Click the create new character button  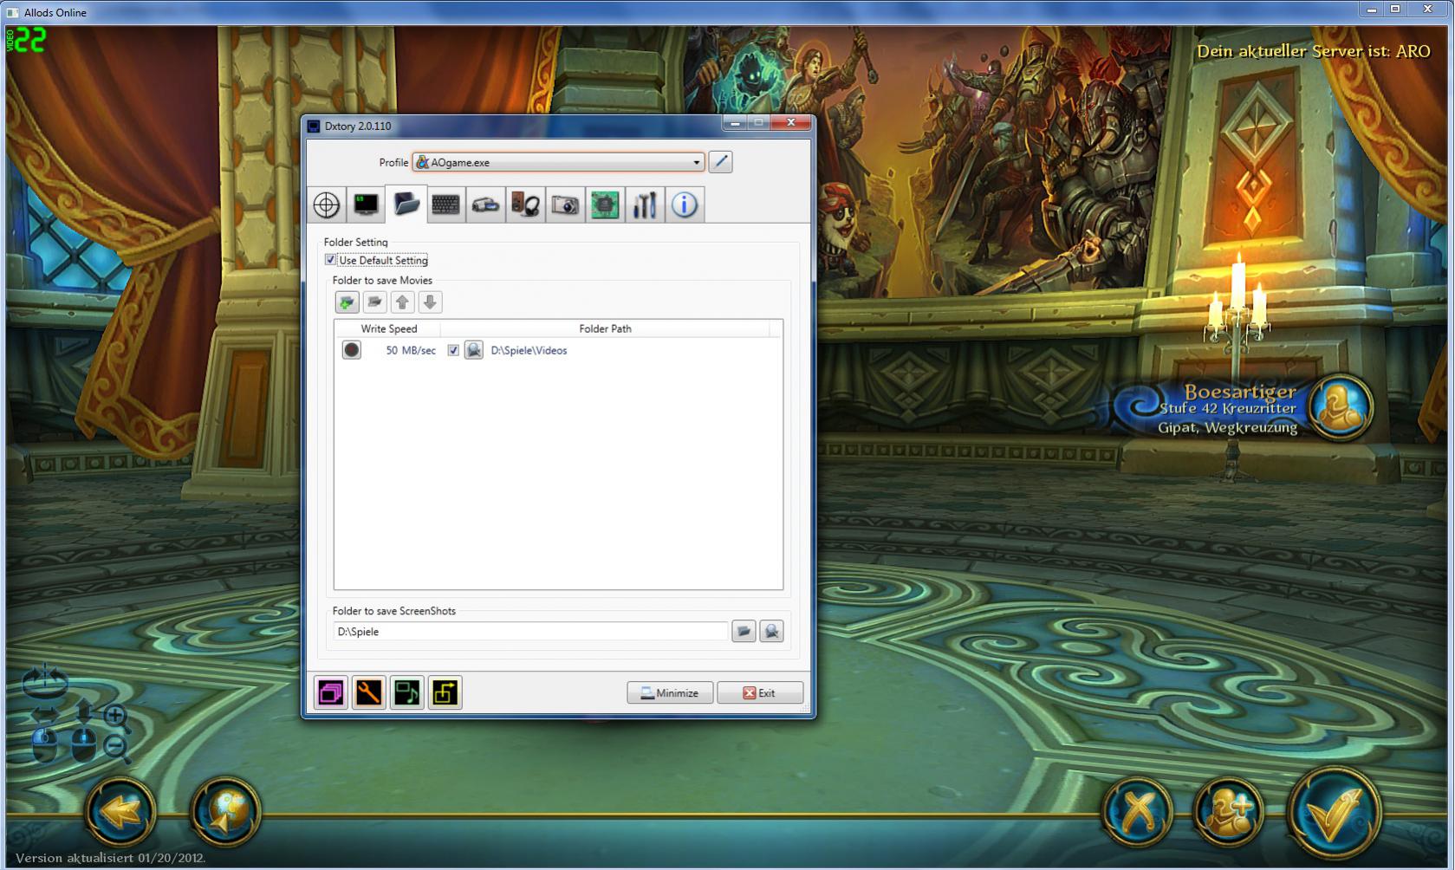[x=1228, y=813]
